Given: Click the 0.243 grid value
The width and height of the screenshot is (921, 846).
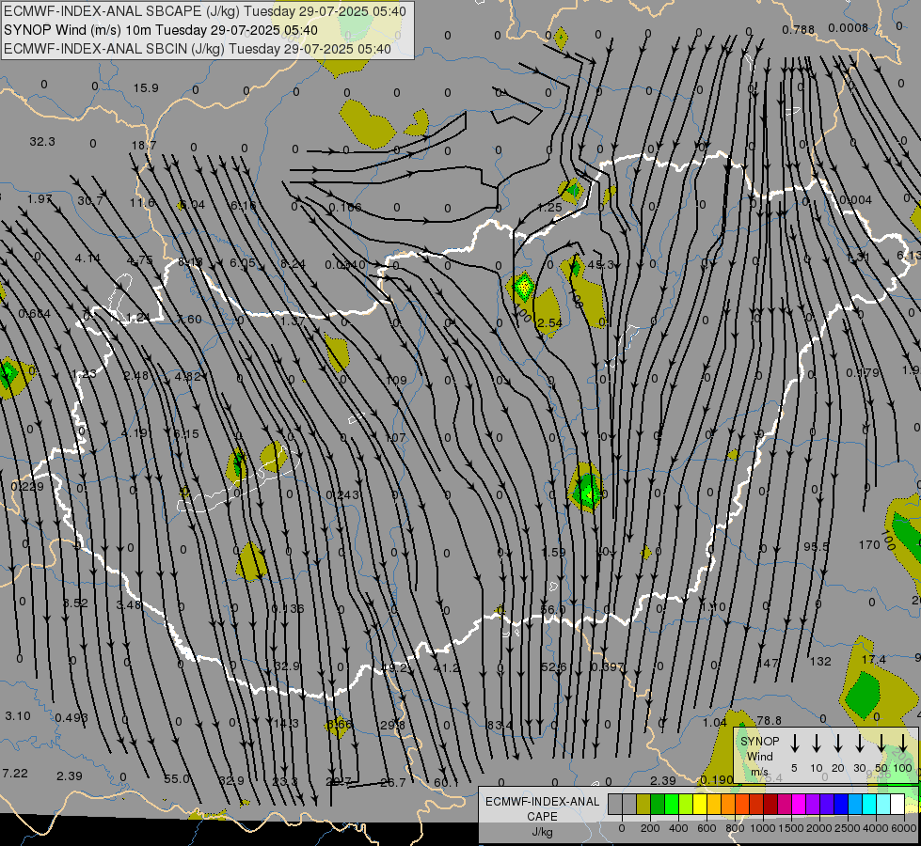Looking at the screenshot, I should [341, 495].
